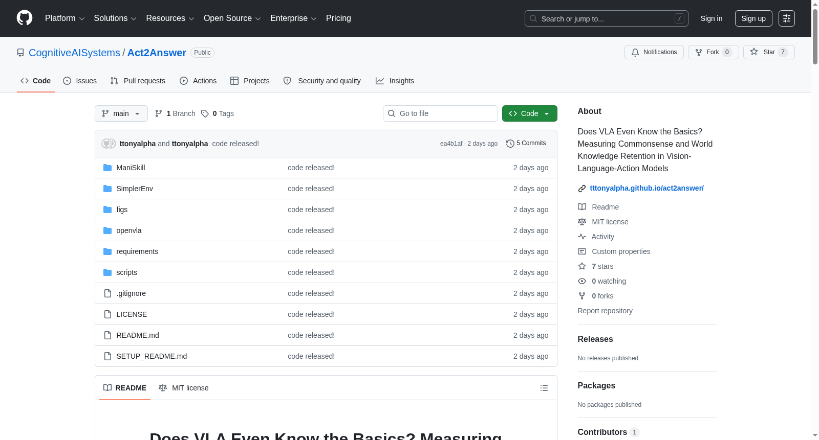Click the Notifications button
819x440 pixels.
pyautogui.click(x=654, y=52)
